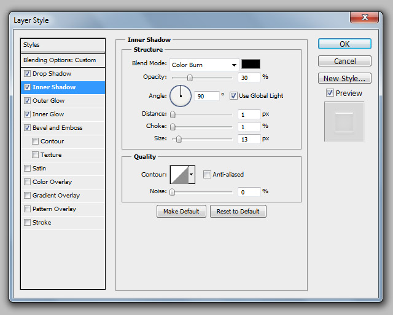The width and height of the screenshot is (393, 315).
Task: Uncheck the Inner Shadow checkbox
Action: [x=27, y=87]
